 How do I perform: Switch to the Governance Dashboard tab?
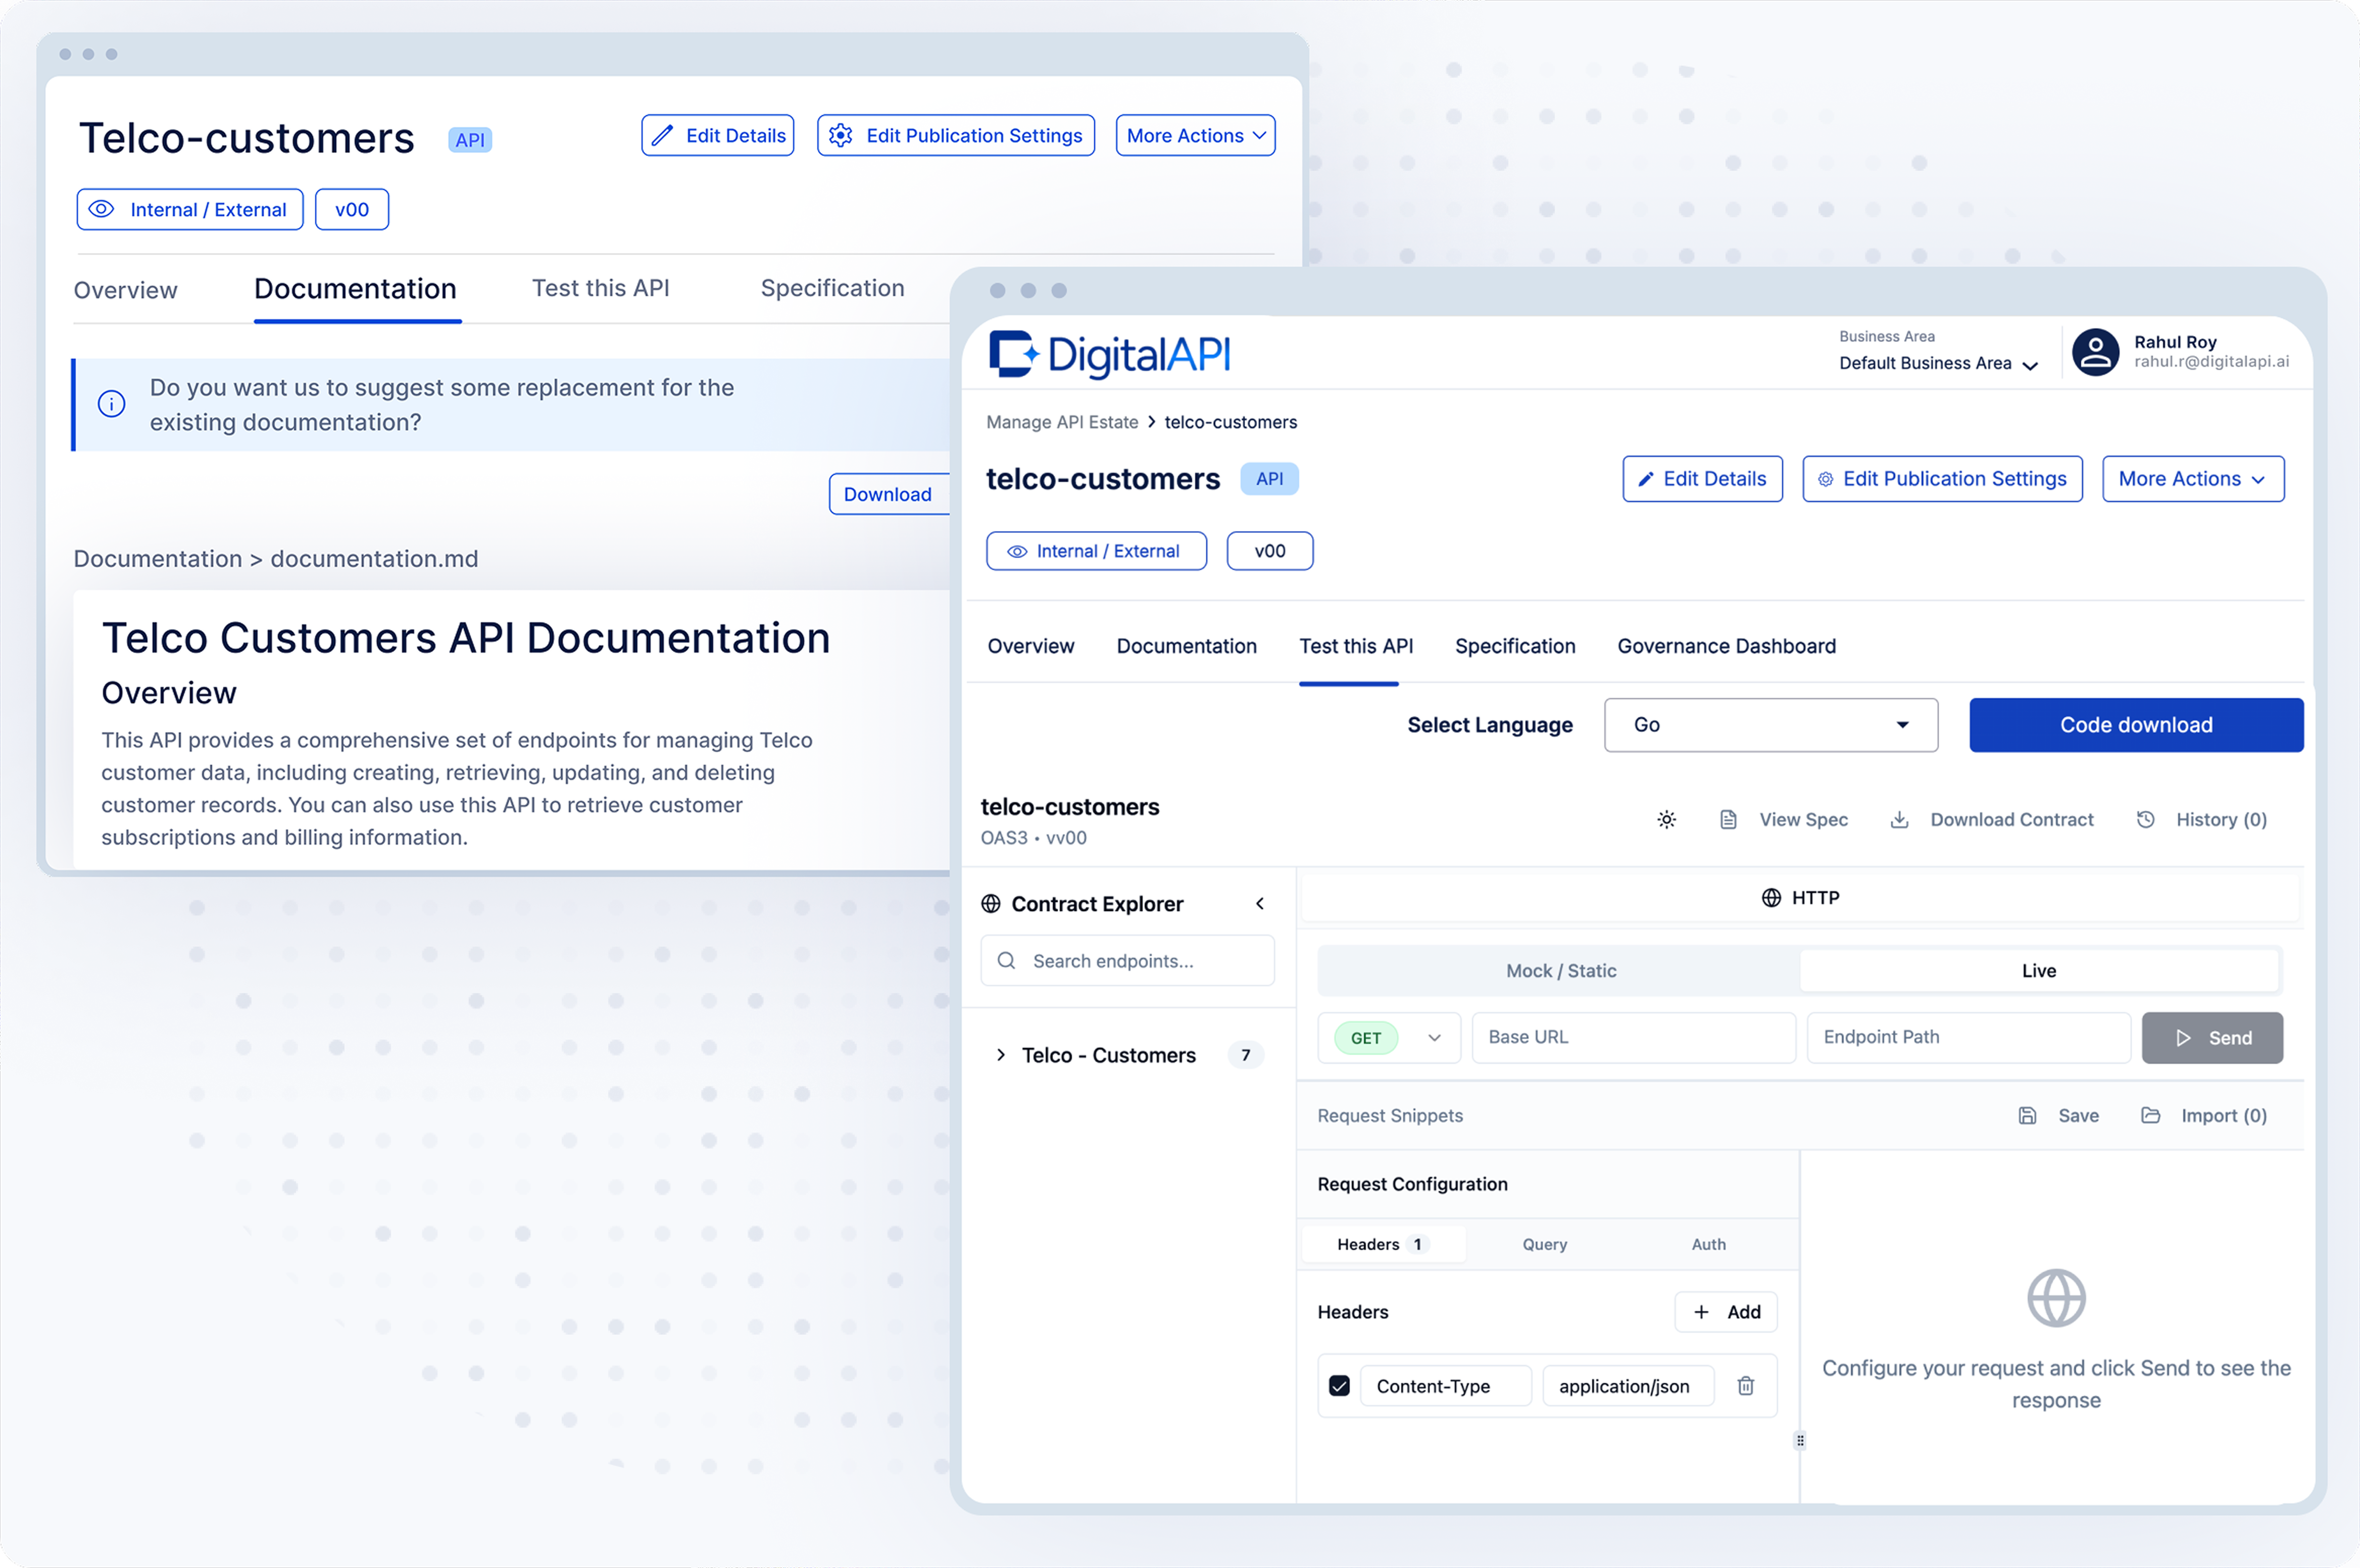tap(1726, 647)
